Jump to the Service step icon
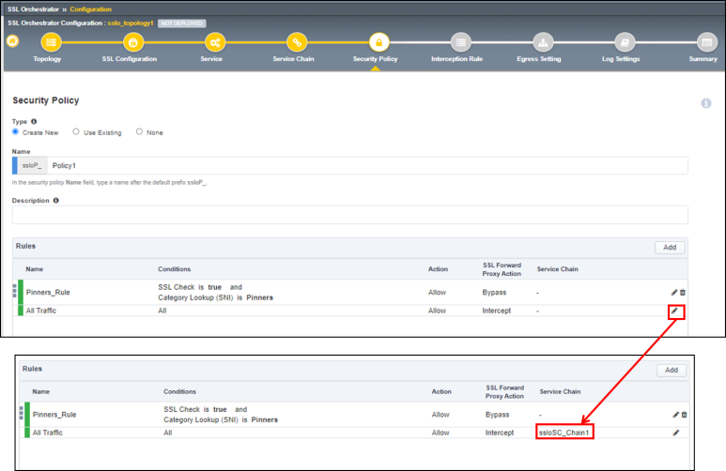This screenshot has width=726, height=471. [215, 42]
